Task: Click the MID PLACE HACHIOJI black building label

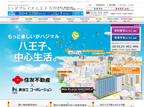Action: point(77,90)
